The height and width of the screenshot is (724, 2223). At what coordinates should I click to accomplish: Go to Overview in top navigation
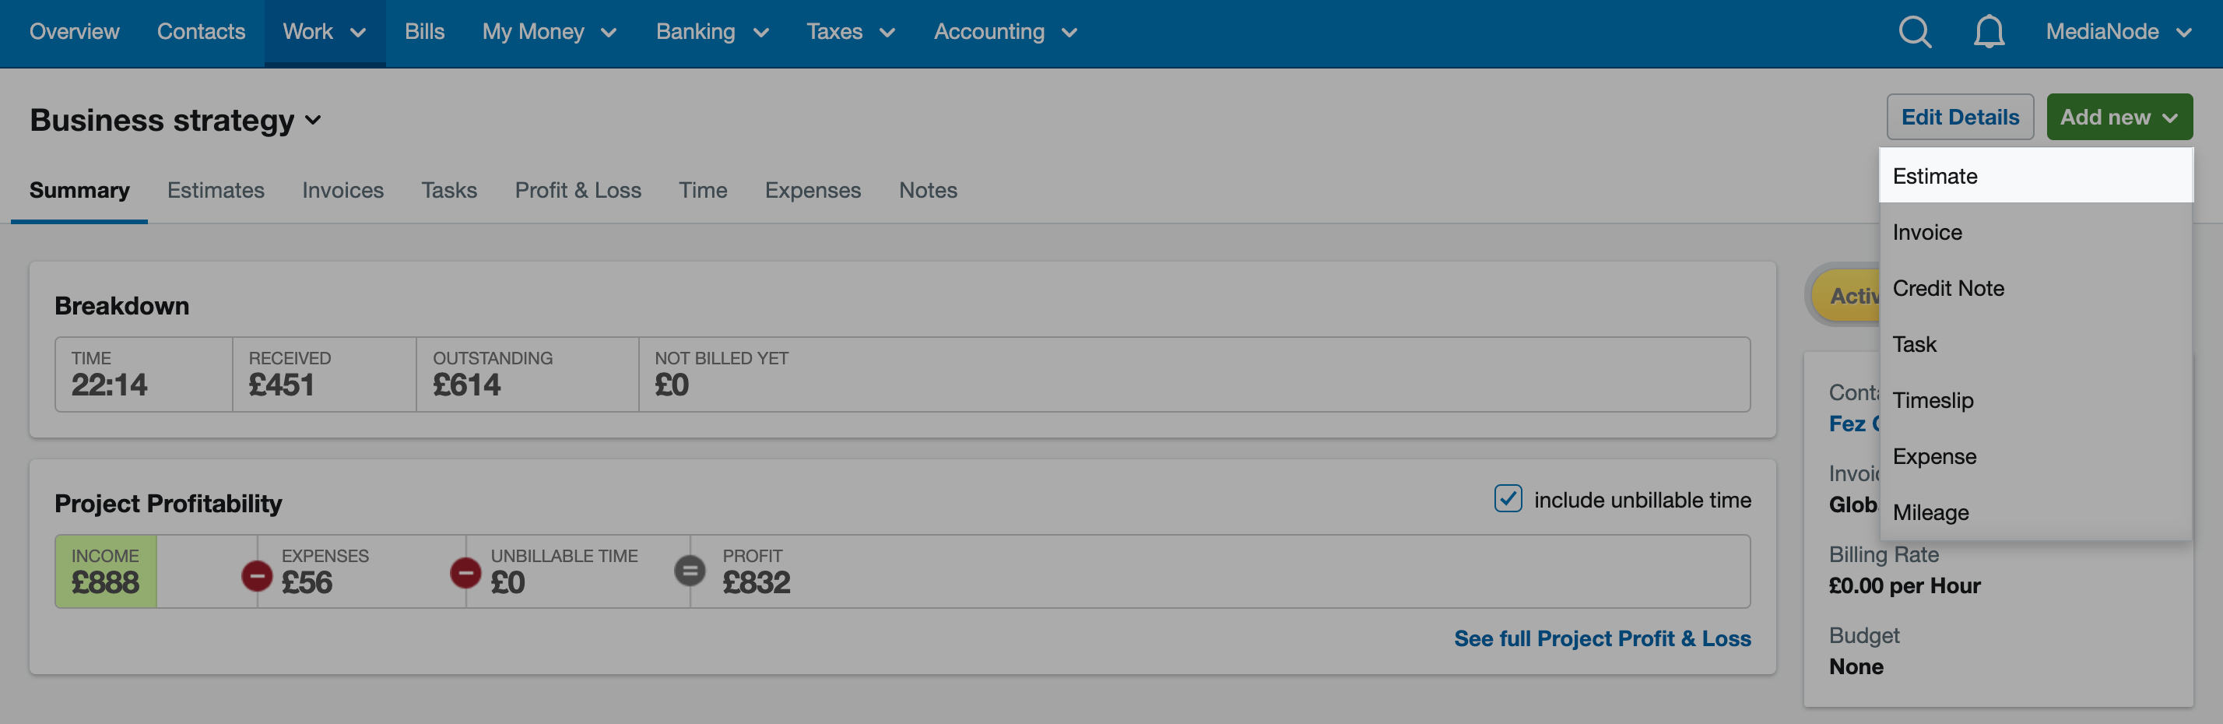coord(74,32)
